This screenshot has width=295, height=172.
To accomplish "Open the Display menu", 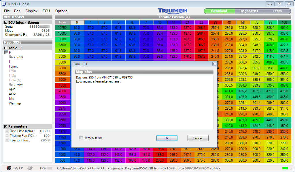I will coord(31,11).
